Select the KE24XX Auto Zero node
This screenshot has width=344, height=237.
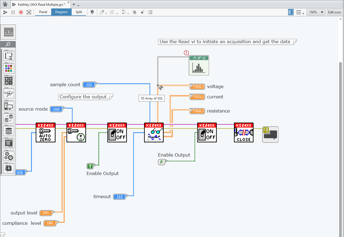pos(45,132)
